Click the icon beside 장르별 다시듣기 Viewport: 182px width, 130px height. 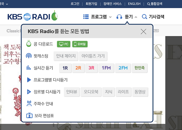click(x=29, y=92)
